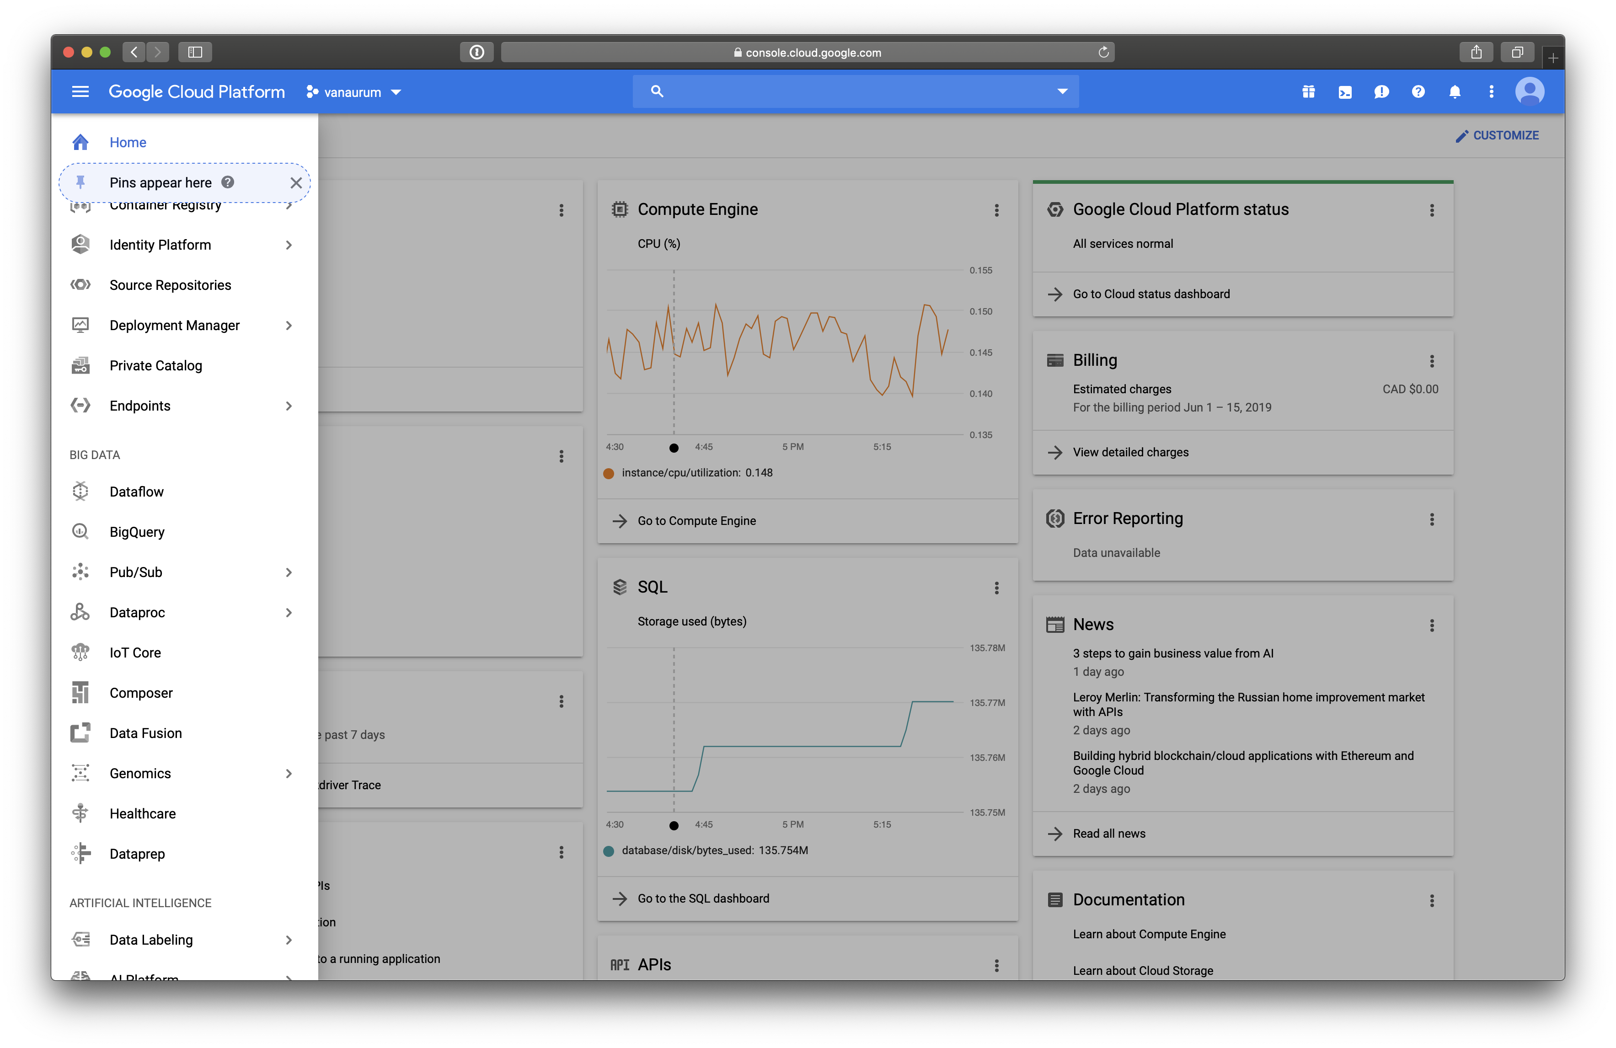The width and height of the screenshot is (1616, 1048).
Task: Open the vanaurum project selector dropdown
Action: tap(354, 91)
